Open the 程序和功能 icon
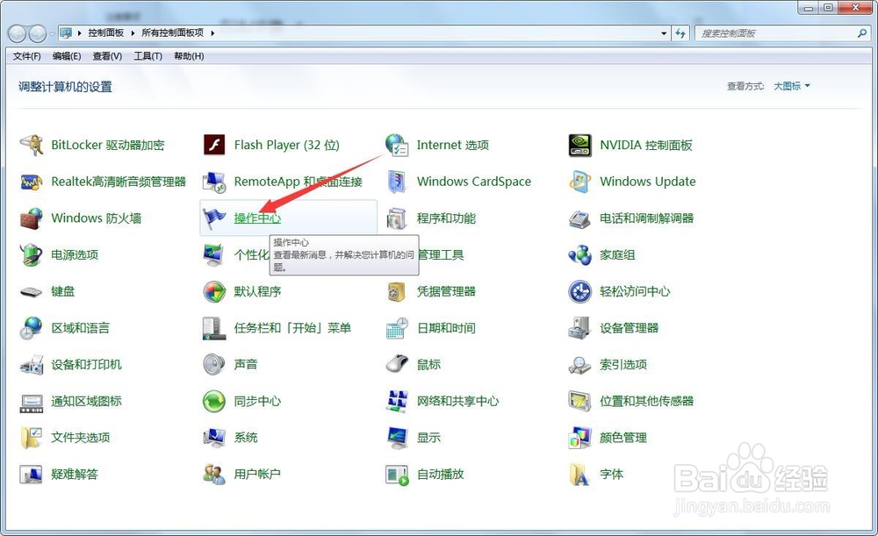Viewport: 878px width, 536px height. pos(397,218)
